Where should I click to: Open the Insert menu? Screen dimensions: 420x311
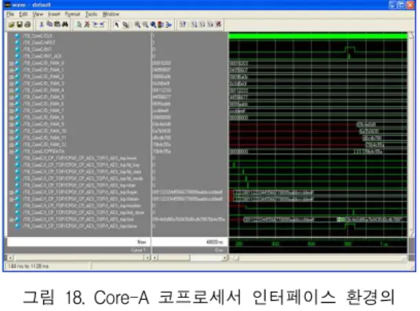pos(54,14)
